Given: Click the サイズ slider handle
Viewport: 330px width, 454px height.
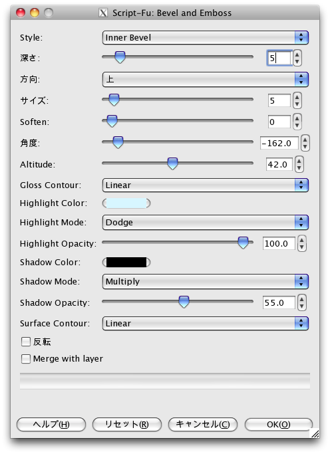Looking at the screenshot, I should pos(114,100).
